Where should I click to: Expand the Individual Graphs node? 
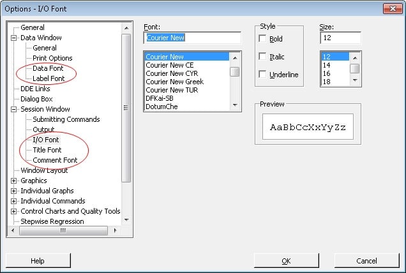(x=14, y=191)
